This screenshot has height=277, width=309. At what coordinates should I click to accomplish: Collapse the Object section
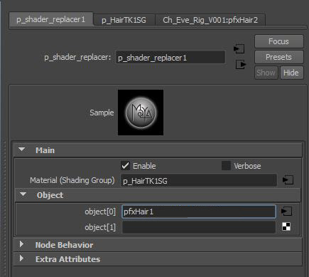23,194
